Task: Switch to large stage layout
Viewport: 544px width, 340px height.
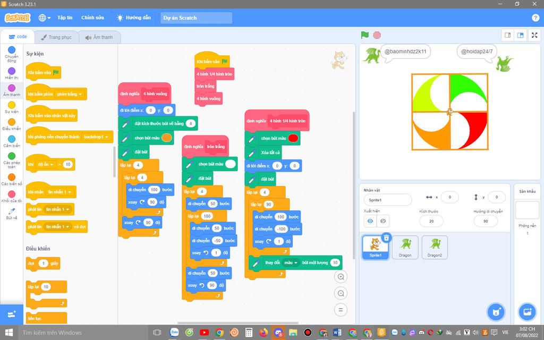Action: tap(520, 35)
